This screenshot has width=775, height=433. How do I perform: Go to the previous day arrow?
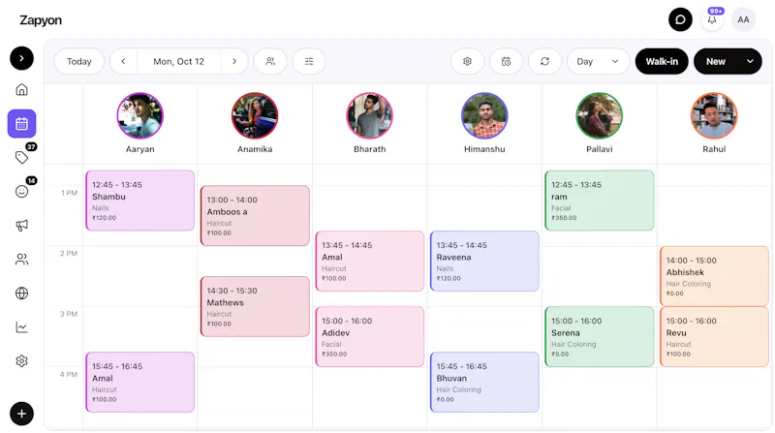124,61
